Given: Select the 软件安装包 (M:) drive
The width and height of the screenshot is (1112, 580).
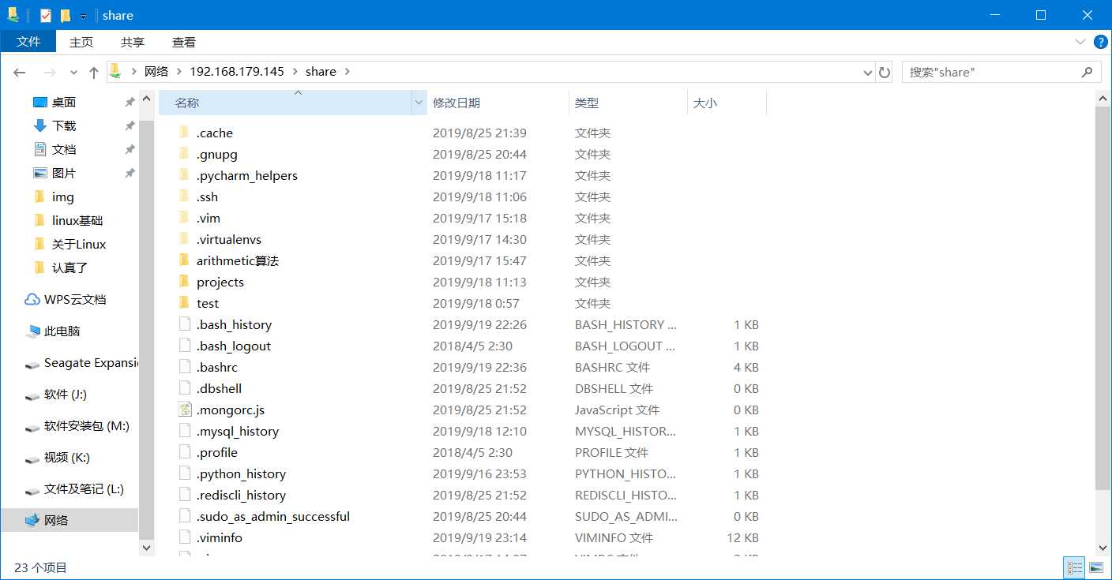Looking at the screenshot, I should tap(87, 426).
